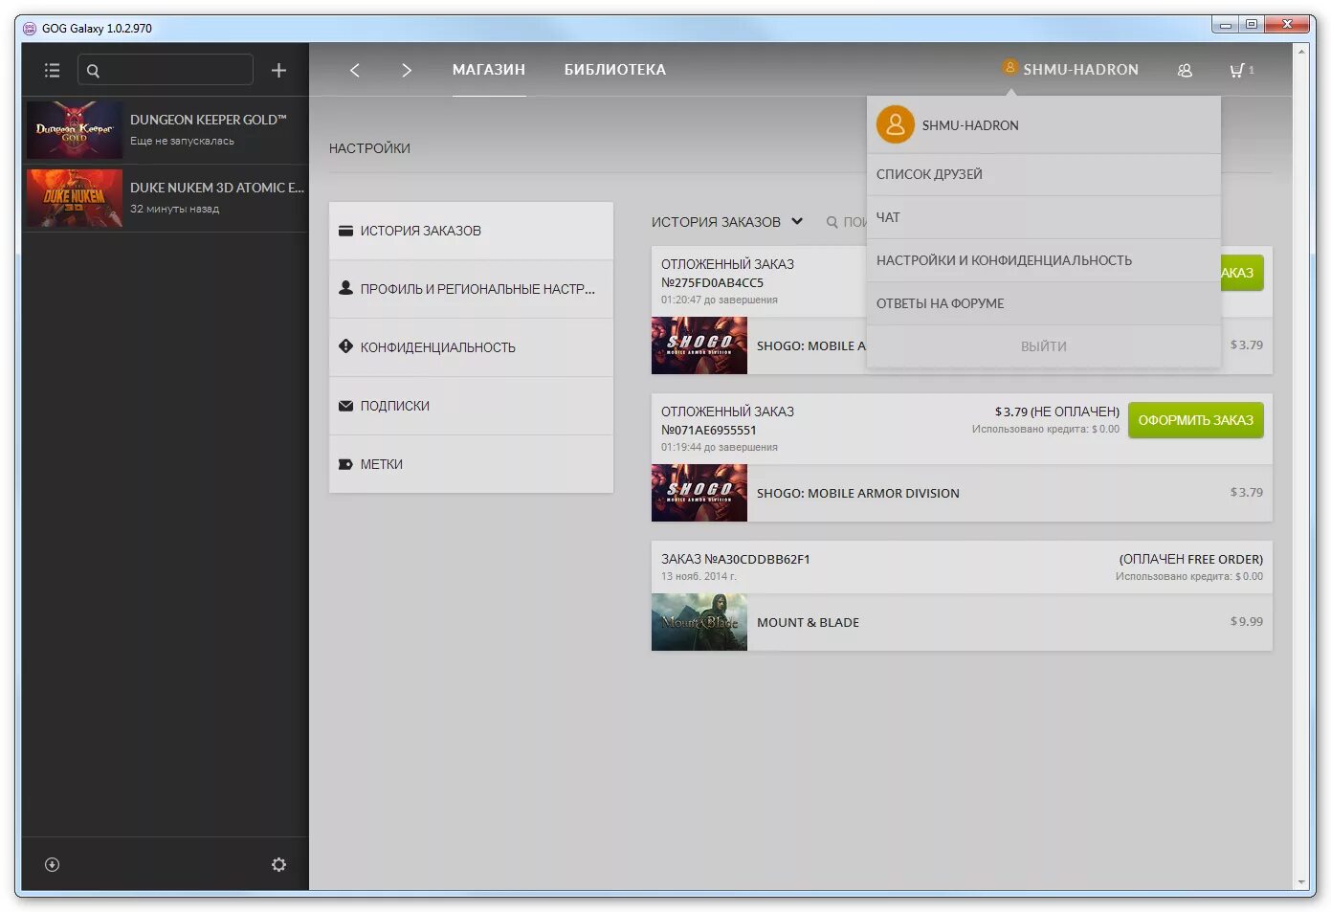The image size is (1331, 912).
Task: Open the downloads icon at sidebar bottom
Action: click(53, 864)
